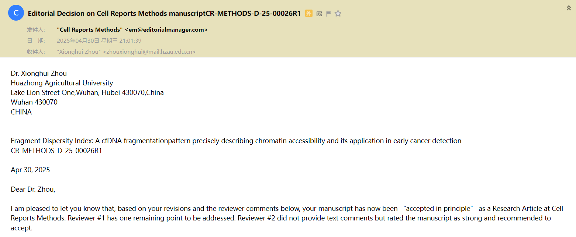Open the add-note icon beside subject
The width and height of the screenshot is (576, 237).
pos(319,14)
